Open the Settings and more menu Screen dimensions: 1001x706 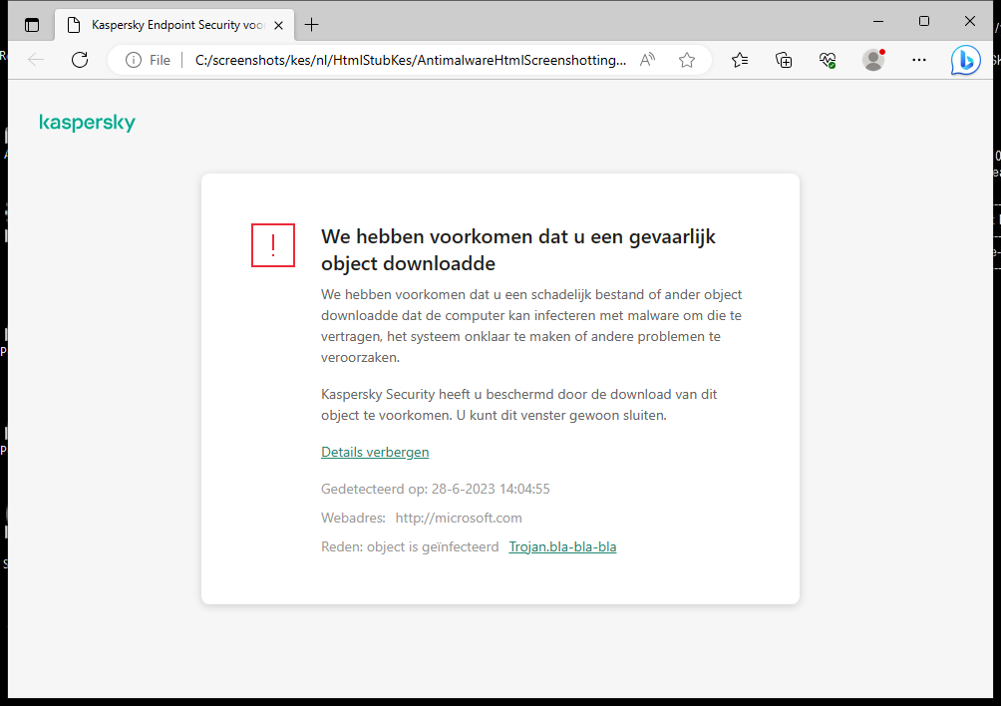tap(918, 60)
